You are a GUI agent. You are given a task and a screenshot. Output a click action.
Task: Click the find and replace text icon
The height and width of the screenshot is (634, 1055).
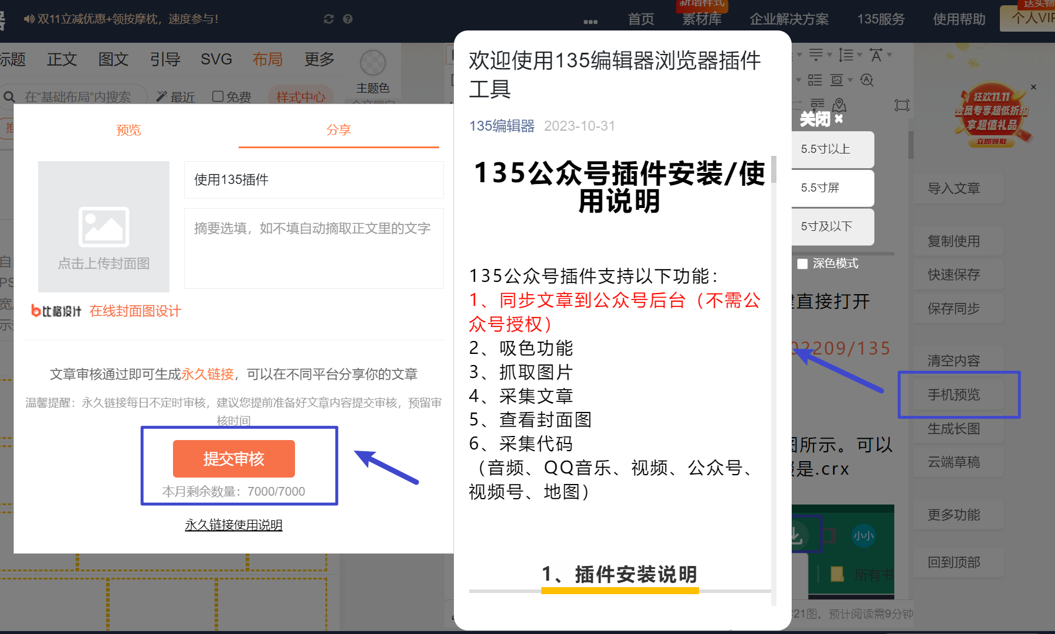pyautogui.click(x=867, y=80)
